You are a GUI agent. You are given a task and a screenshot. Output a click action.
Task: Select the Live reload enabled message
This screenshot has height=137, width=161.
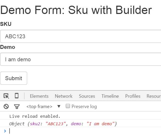point(35,116)
